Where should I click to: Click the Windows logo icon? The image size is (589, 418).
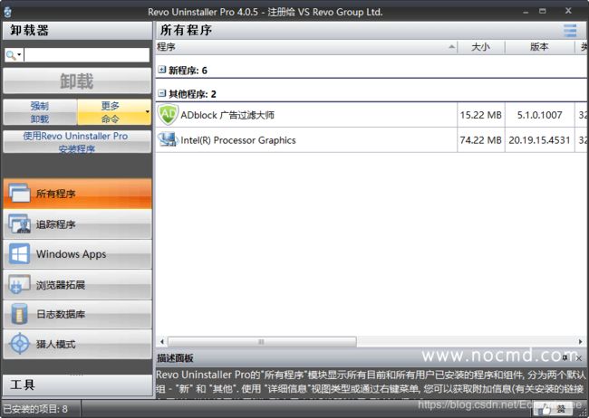pos(19,254)
